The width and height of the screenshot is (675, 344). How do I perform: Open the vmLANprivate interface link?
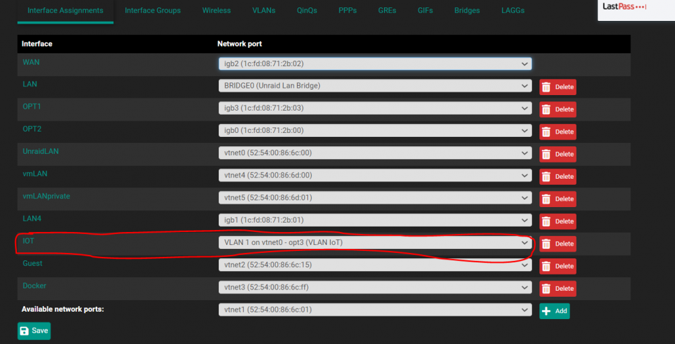[46, 196]
